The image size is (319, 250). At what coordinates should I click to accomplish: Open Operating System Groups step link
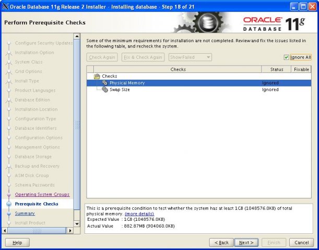[x=42, y=194]
